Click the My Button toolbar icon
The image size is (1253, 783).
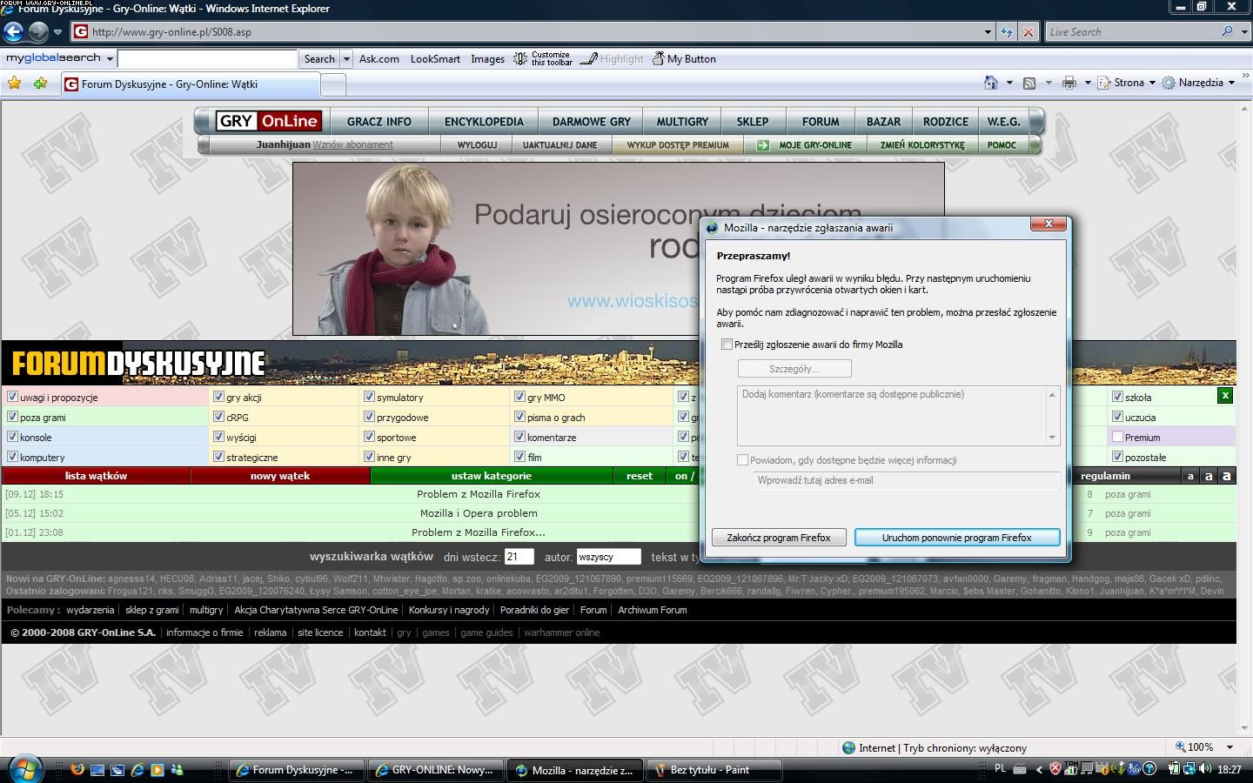(659, 59)
